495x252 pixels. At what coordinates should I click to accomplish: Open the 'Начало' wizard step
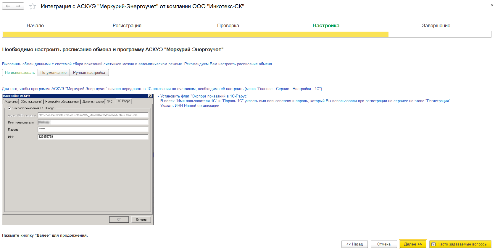(35, 25)
